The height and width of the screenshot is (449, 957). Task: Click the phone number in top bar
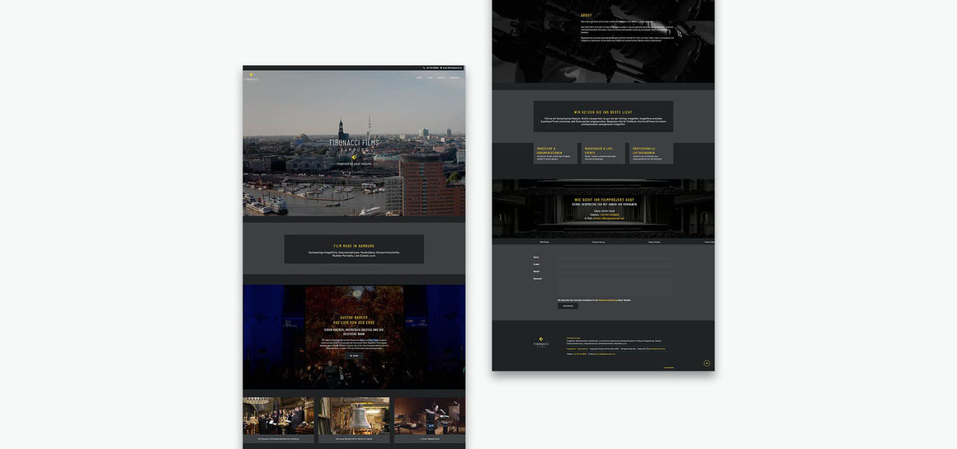coord(431,68)
